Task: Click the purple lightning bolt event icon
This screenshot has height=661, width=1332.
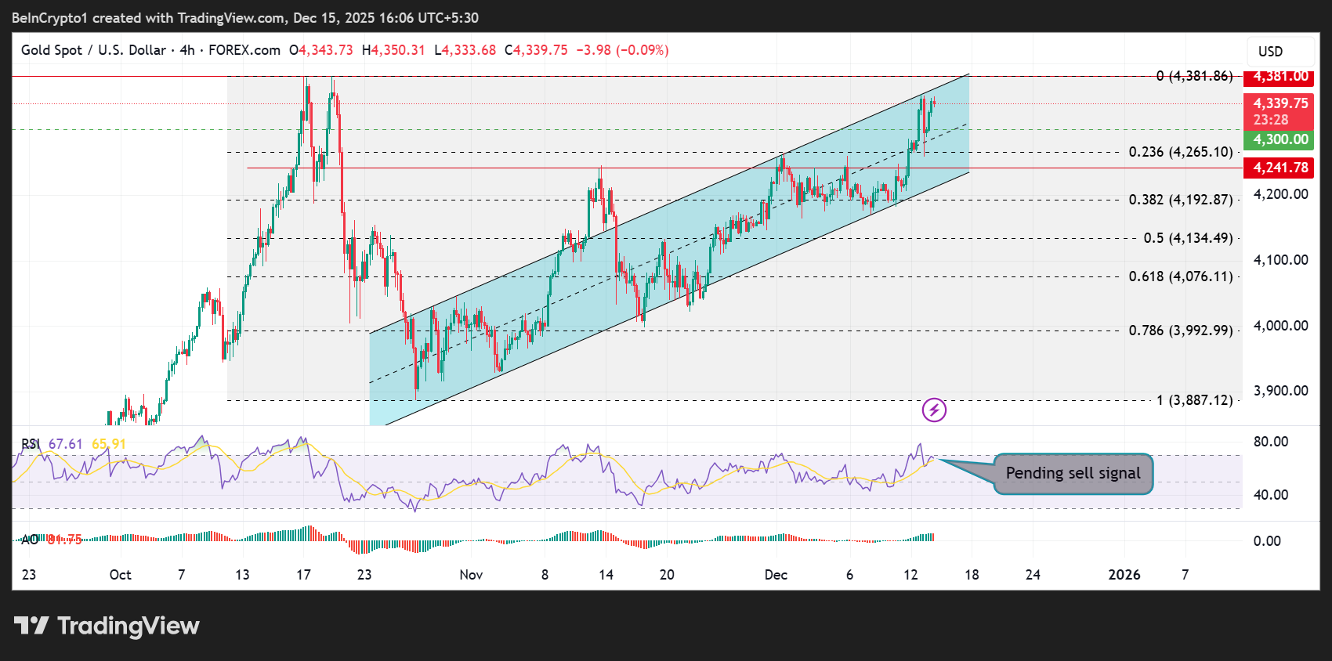Action: coord(934,410)
